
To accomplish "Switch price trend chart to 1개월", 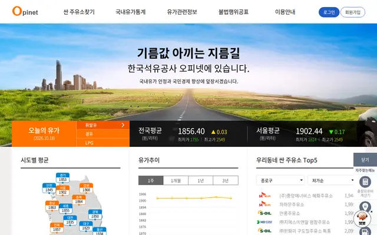I will 176,180.
